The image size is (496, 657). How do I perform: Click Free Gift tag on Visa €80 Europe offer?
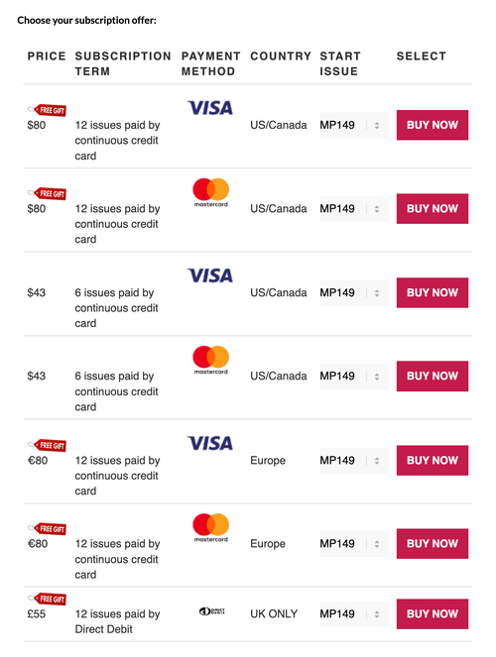pyautogui.click(x=47, y=445)
